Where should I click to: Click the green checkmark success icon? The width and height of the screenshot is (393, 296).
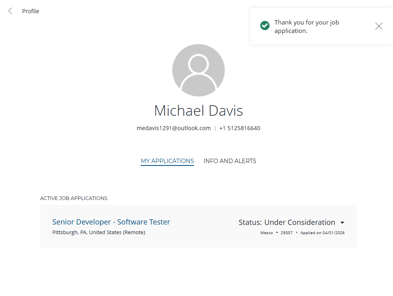point(265,26)
